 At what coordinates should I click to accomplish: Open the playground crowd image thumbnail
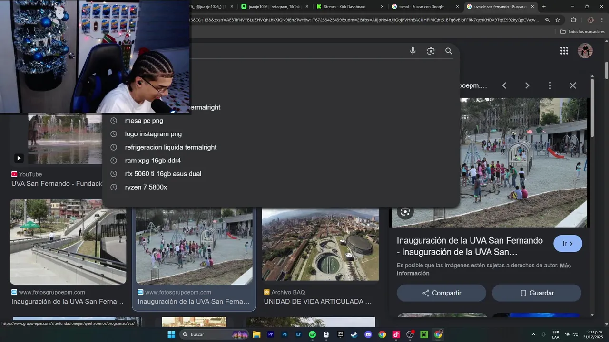click(194, 246)
